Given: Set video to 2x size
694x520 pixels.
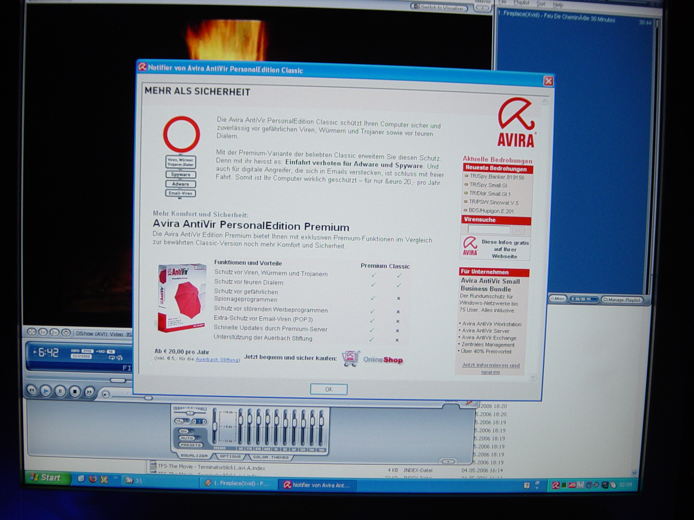Looking at the screenshot, I should 54,332.
